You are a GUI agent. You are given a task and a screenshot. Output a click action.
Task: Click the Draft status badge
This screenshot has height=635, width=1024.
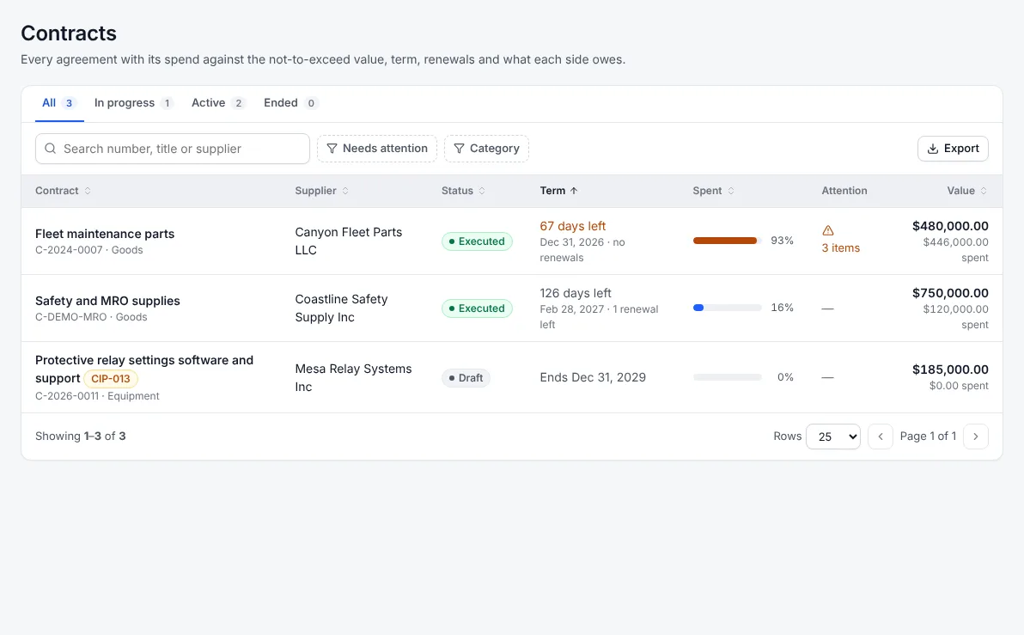pyautogui.click(x=466, y=378)
